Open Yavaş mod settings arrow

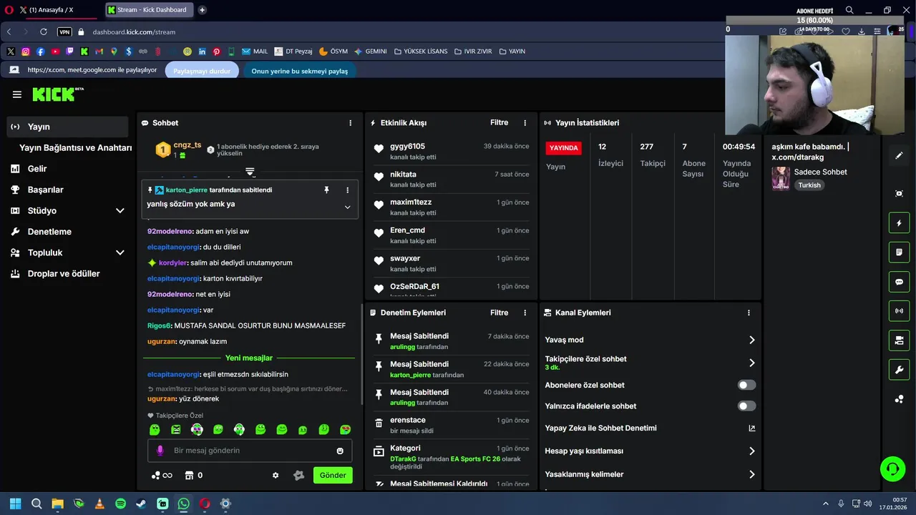tap(751, 340)
